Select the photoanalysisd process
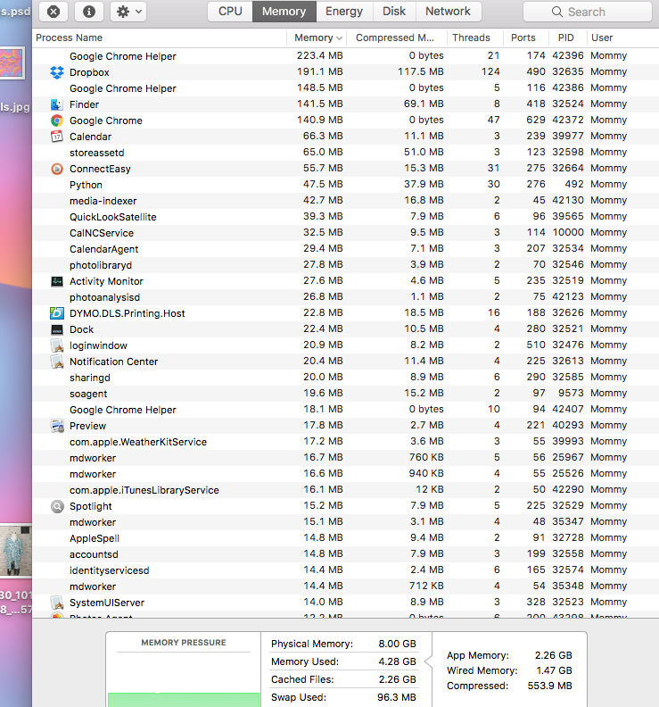The width and height of the screenshot is (659, 707). coord(345,297)
